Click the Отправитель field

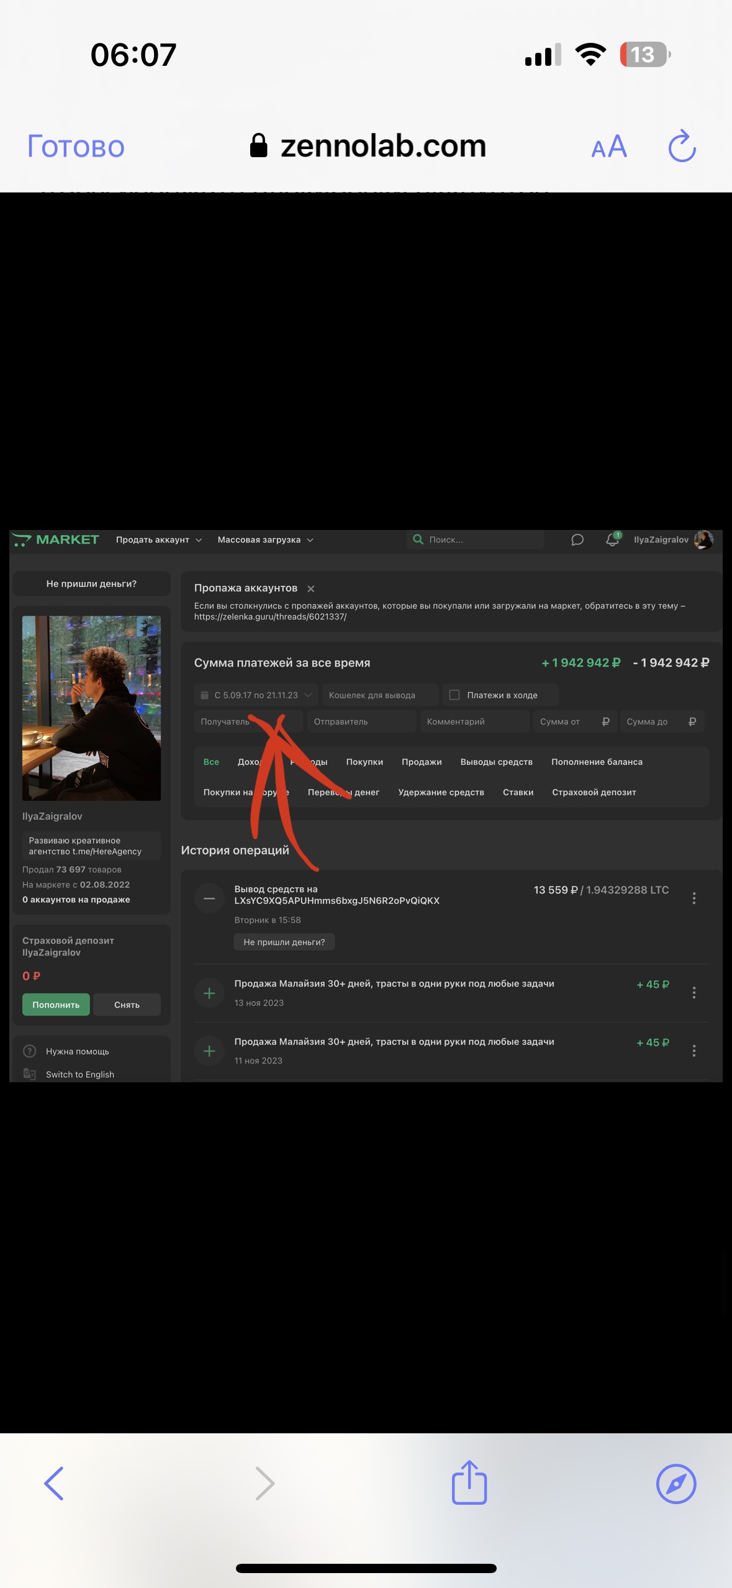(361, 721)
